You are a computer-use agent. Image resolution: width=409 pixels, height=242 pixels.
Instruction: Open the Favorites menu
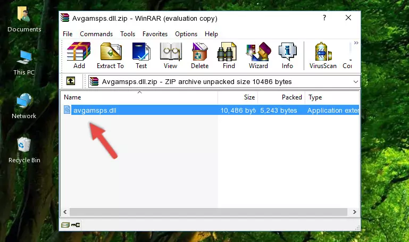click(x=155, y=34)
